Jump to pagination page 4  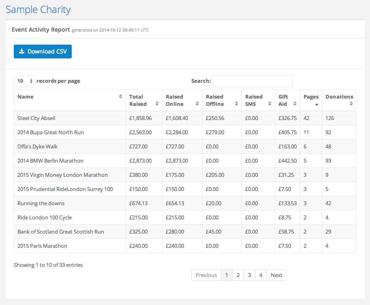click(x=261, y=275)
